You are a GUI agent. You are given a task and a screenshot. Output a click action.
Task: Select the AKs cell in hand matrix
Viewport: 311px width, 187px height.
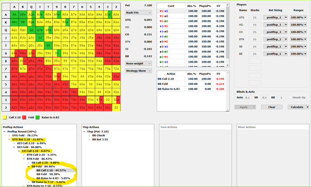(23, 15)
